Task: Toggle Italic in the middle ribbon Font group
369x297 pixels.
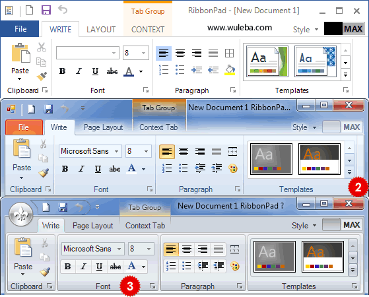Action: coord(81,169)
